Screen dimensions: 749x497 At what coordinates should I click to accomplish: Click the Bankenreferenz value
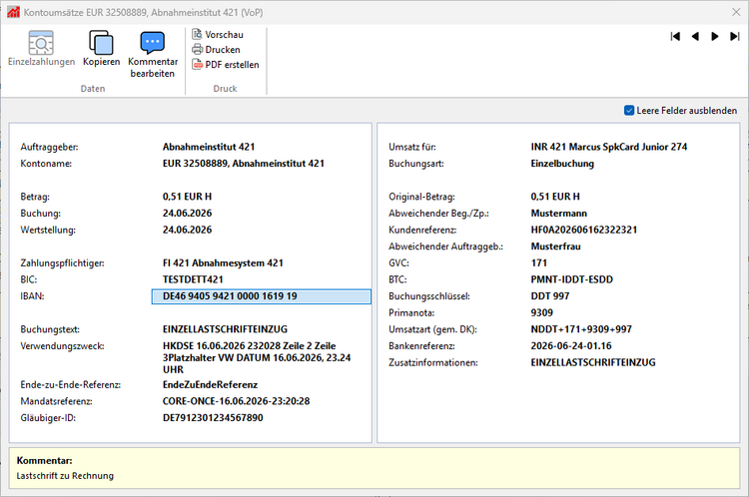[x=571, y=345]
